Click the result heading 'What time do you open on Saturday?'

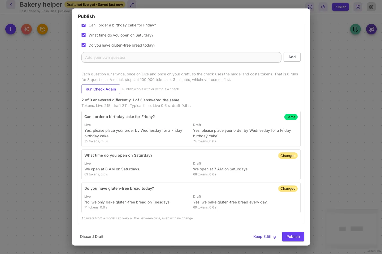[x=118, y=155]
